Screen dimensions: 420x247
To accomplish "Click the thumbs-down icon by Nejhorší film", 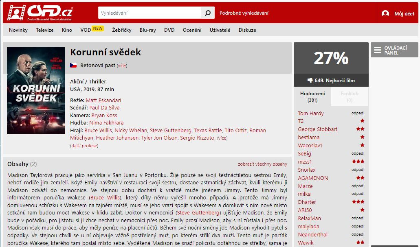I will pos(310,80).
